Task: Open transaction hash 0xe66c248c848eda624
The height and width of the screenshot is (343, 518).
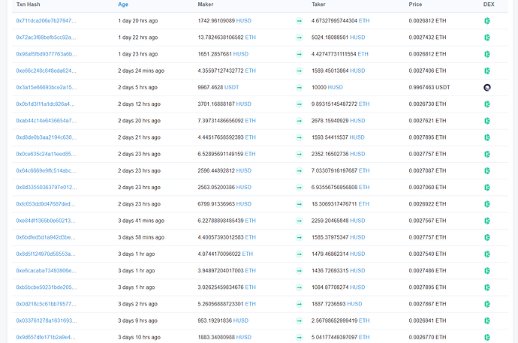Action: [46, 71]
